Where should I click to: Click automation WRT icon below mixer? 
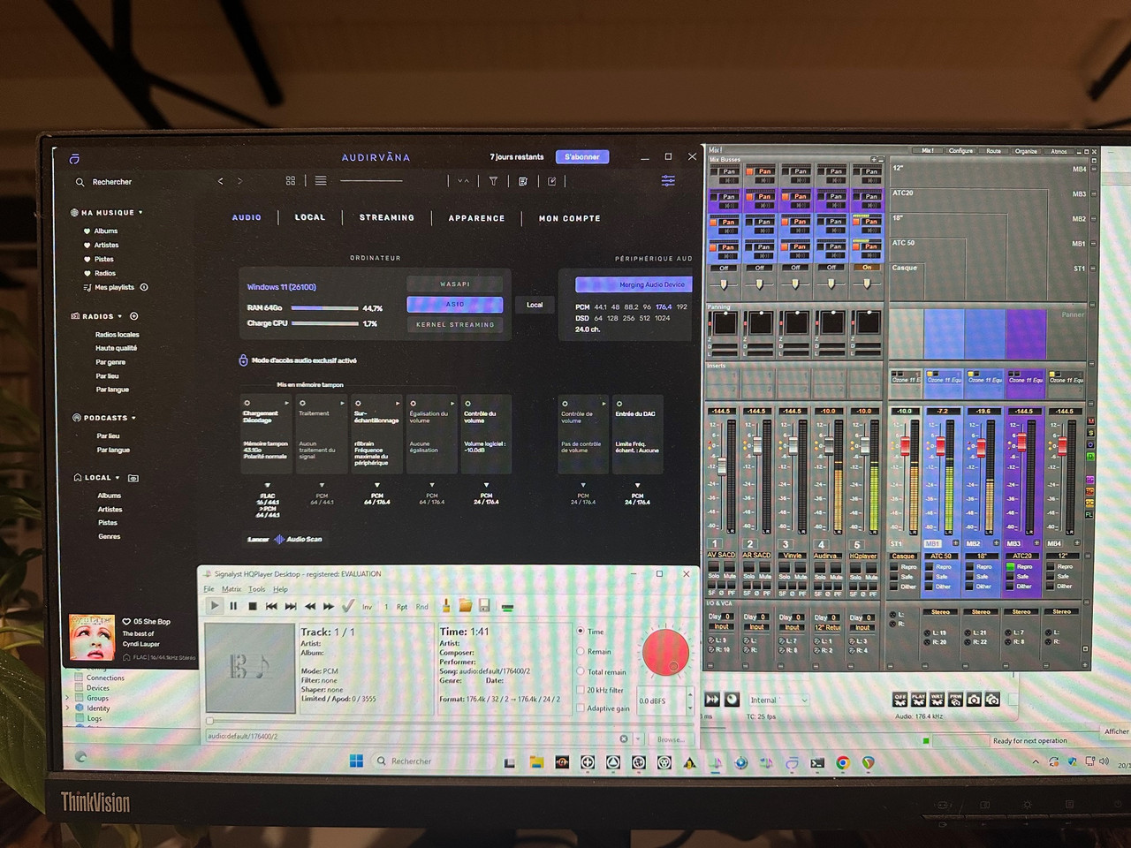937,699
